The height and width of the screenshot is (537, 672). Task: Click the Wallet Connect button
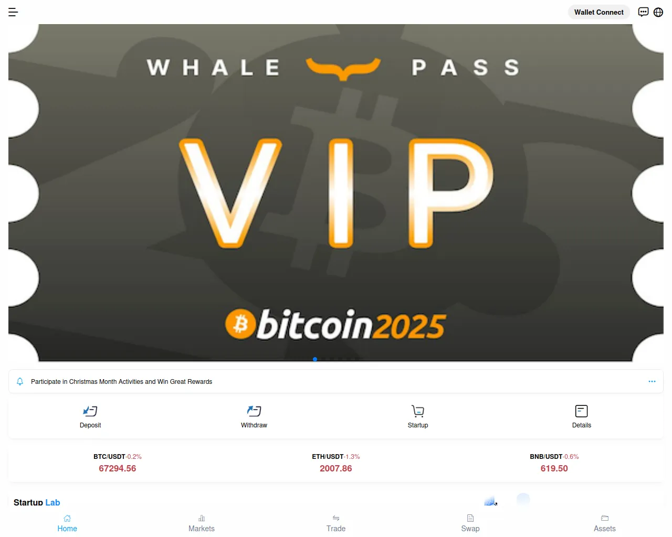tap(599, 12)
